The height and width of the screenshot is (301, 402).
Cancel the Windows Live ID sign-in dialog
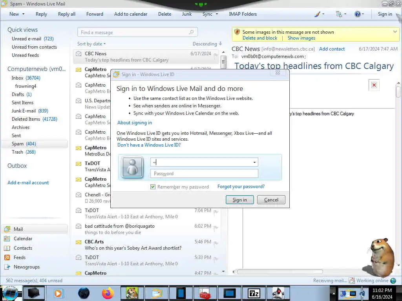(271, 199)
